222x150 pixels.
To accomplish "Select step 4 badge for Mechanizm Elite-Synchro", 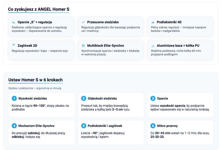I will pyautogui.click(x=14, y=126).
